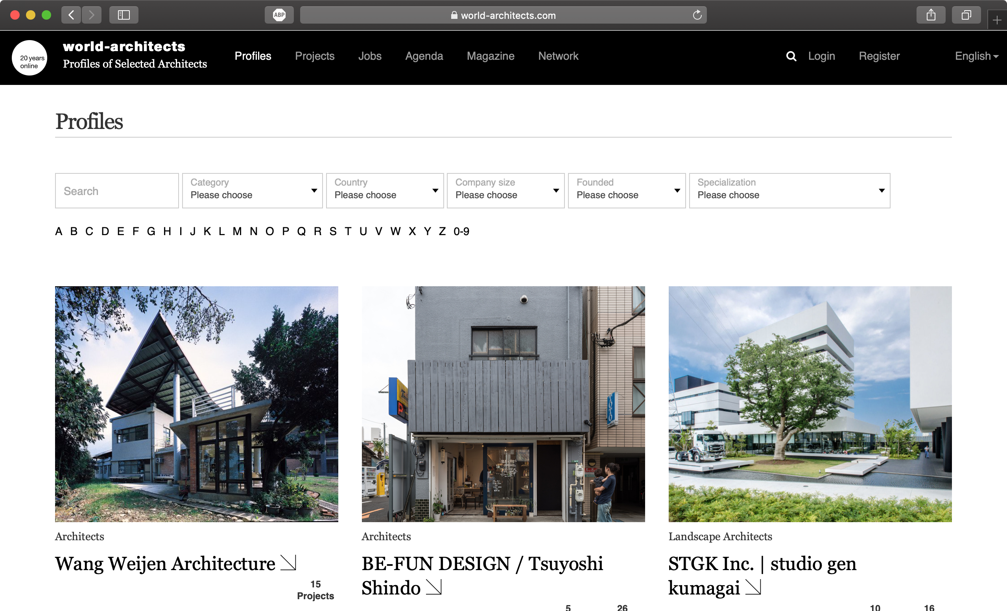Open the Magazine menu tab
Screen dimensions: 1007x611
[x=491, y=56]
